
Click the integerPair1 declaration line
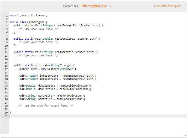[x=57, y=76]
